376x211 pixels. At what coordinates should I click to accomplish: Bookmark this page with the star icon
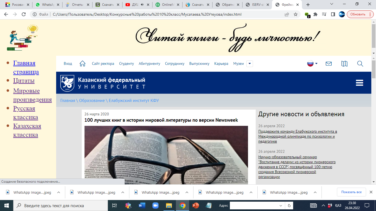[x=296, y=14]
